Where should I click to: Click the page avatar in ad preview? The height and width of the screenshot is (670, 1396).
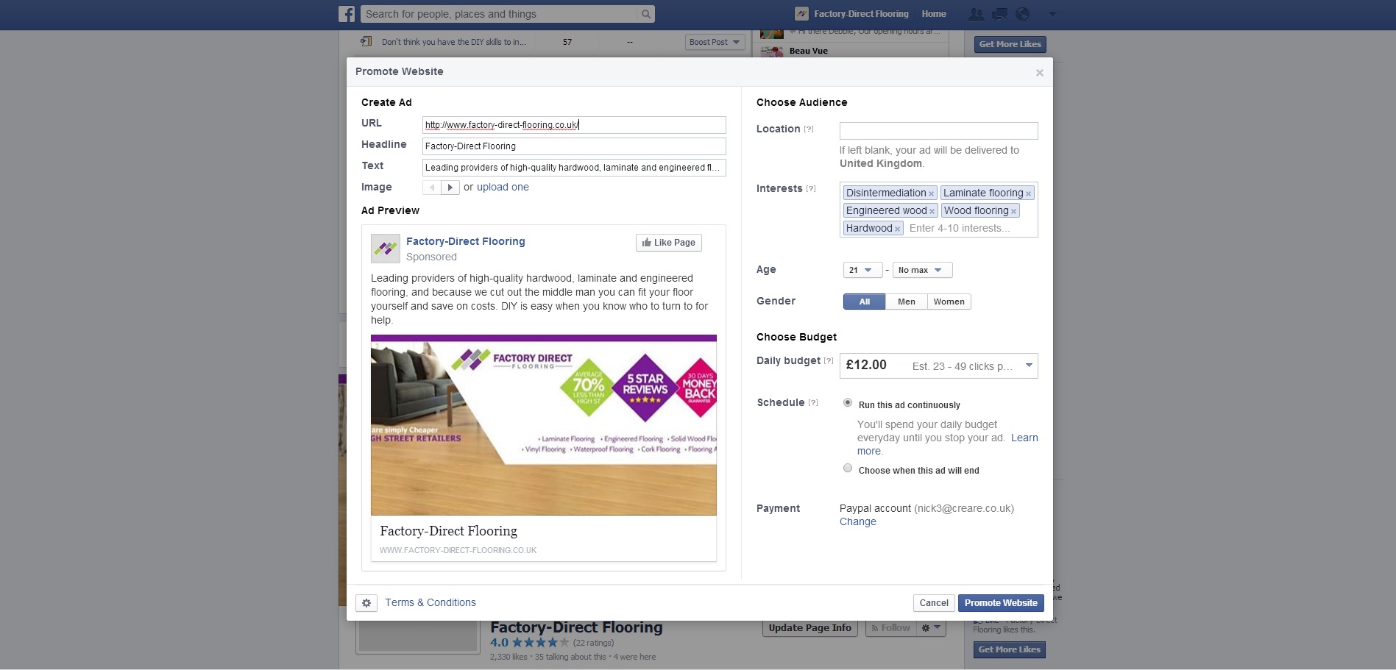(x=386, y=249)
